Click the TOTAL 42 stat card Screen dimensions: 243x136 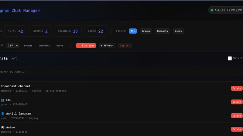[x=15, y=31]
